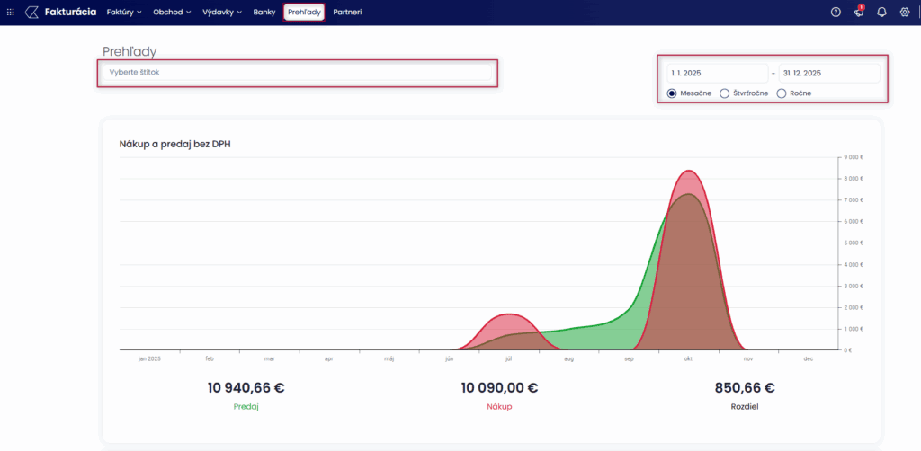
Task: Open the notifications bell icon
Action: (x=881, y=13)
